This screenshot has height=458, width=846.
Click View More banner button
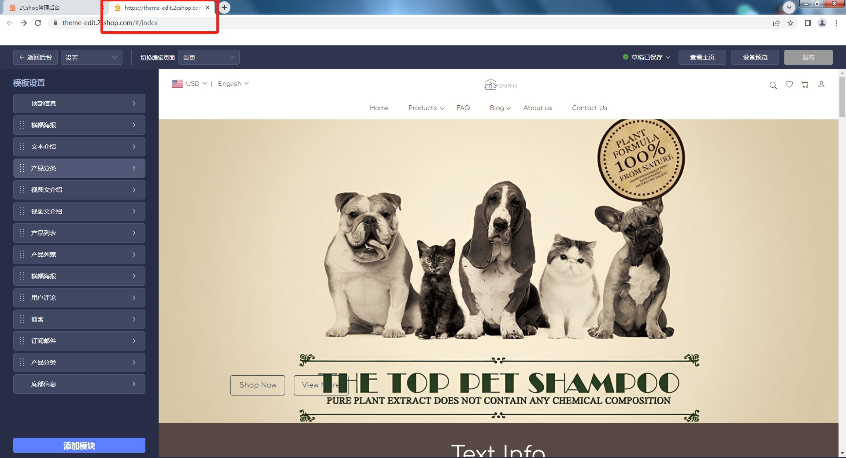coord(321,385)
